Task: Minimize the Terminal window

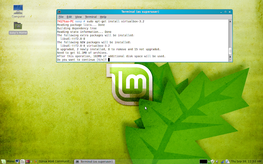Action: [221, 12]
